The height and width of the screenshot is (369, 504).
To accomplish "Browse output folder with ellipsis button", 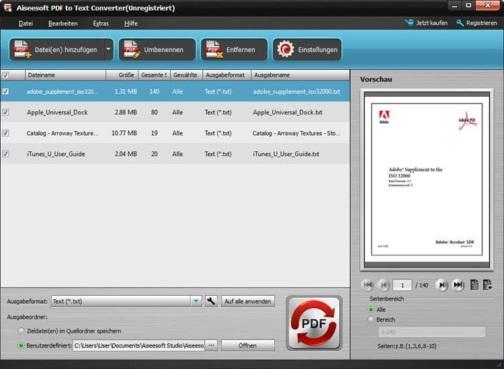I will (211, 345).
